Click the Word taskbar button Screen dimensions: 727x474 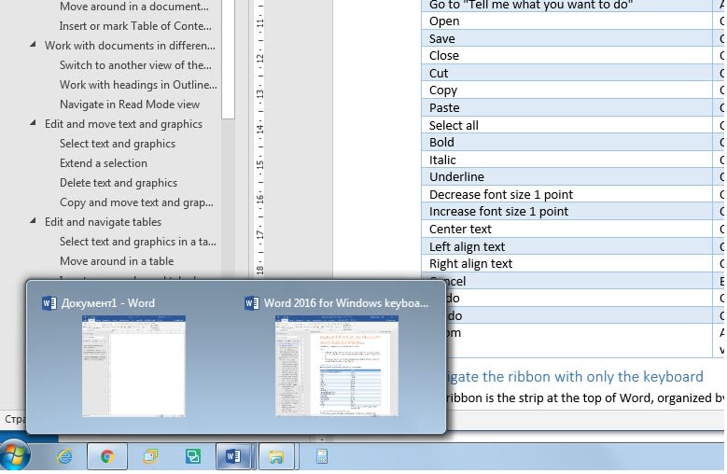coord(233,457)
